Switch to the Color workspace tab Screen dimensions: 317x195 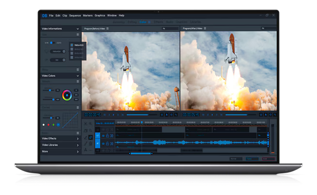coord(143,22)
